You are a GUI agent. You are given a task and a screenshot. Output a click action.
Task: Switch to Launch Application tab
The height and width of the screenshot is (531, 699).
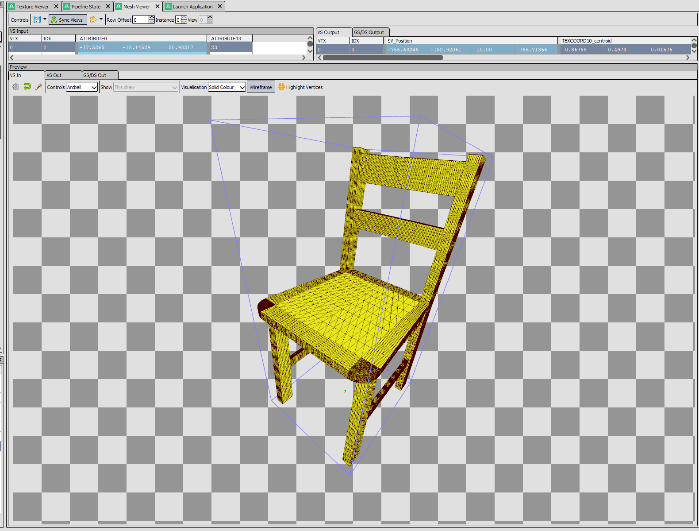tap(193, 7)
